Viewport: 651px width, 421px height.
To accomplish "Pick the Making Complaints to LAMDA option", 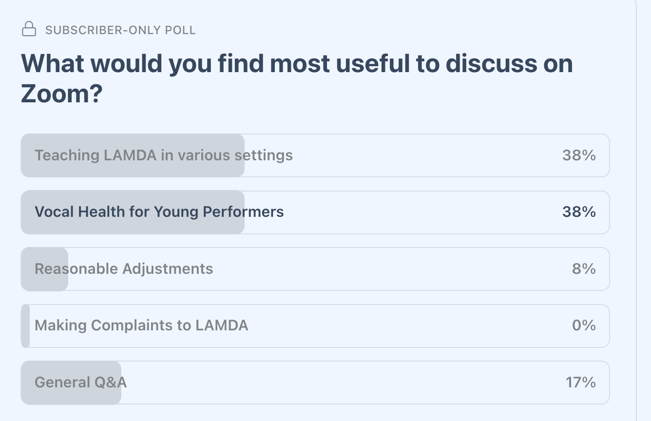I will pos(141,325).
